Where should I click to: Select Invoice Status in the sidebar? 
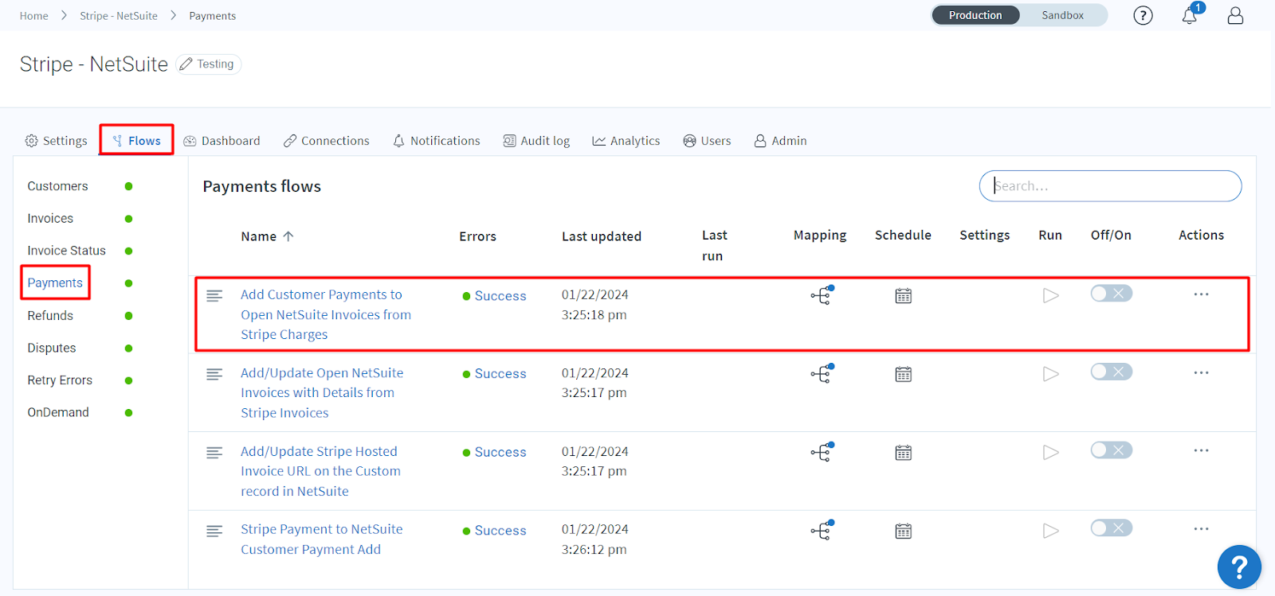(x=66, y=251)
